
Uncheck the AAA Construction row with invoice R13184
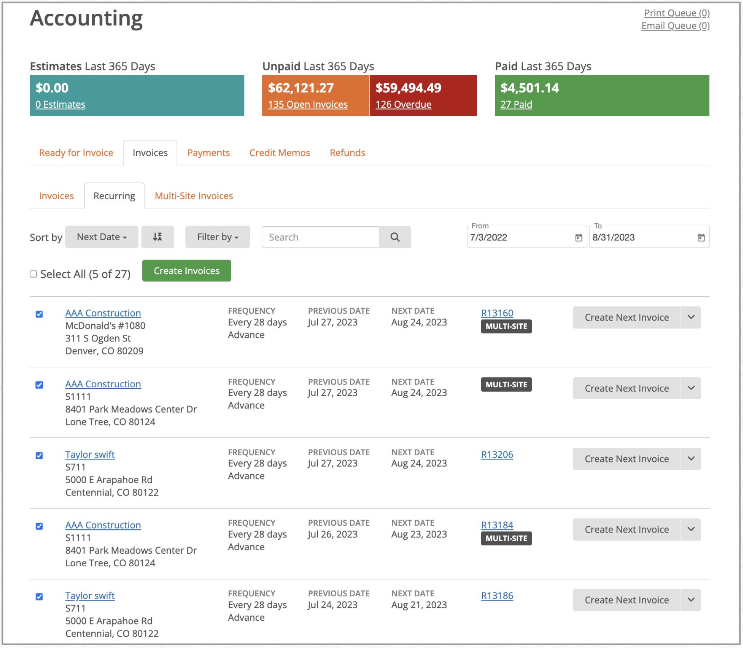pos(39,526)
